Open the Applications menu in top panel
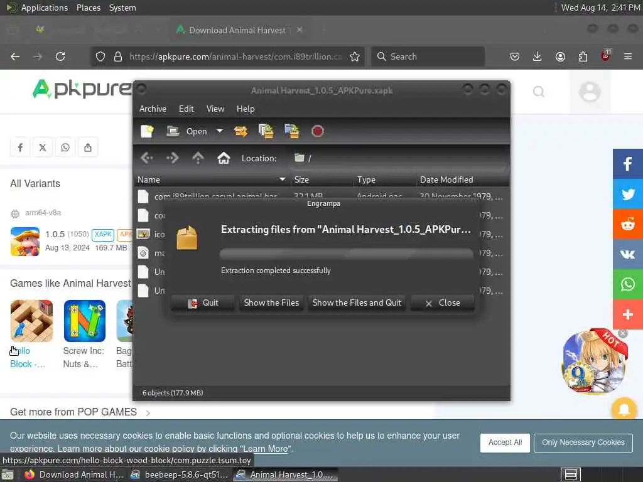This screenshot has width=643, height=482. click(45, 8)
